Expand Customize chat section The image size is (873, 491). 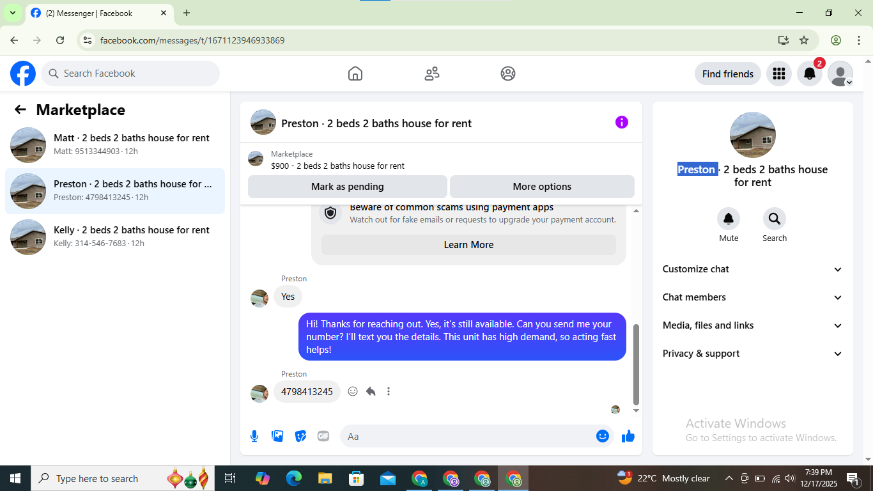click(x=753, y=269)
